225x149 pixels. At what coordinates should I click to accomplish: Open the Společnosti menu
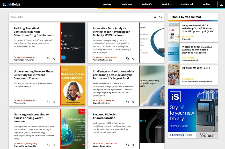tap(186, 4)
